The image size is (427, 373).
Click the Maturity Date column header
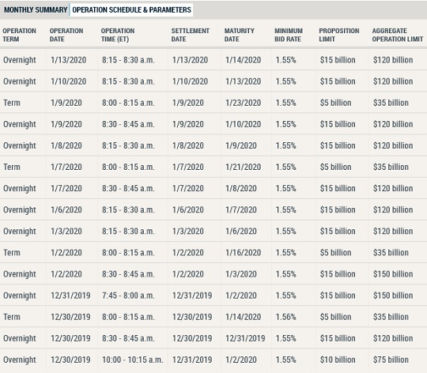(239, 35)
